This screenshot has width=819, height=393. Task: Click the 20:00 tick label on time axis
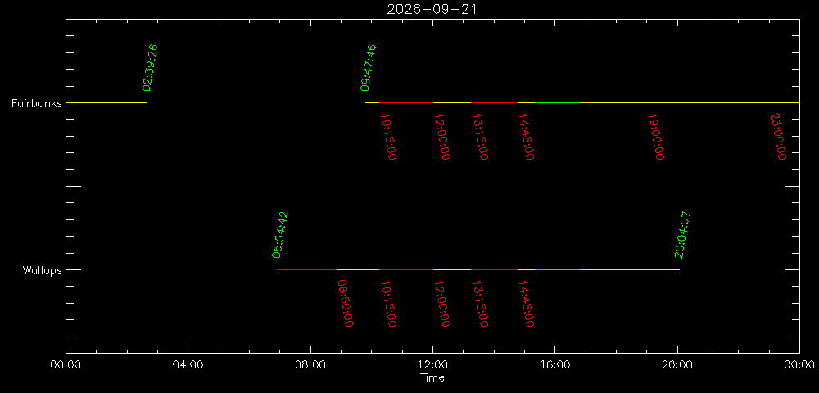(x=677, y=364)
